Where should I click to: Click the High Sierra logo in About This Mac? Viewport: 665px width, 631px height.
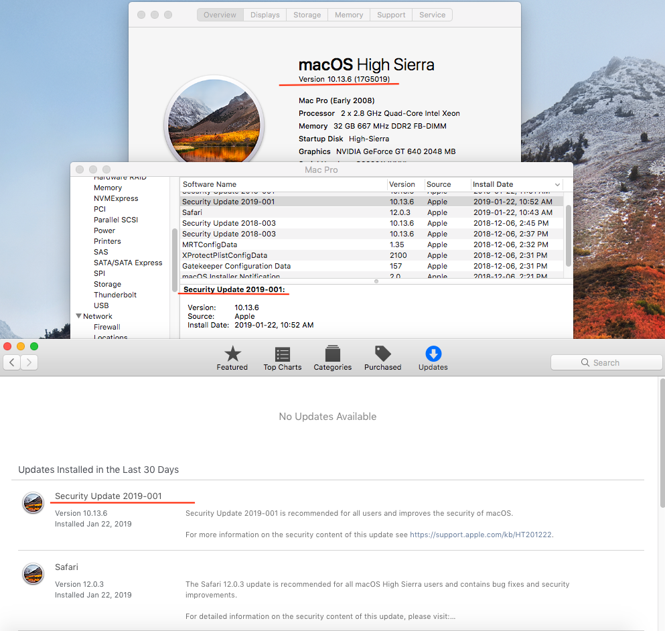pyautogui.click(x=214, y=121)
